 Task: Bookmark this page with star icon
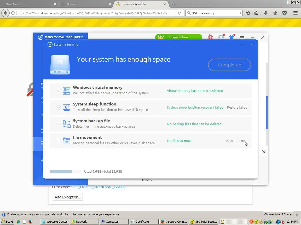(248, 13)
